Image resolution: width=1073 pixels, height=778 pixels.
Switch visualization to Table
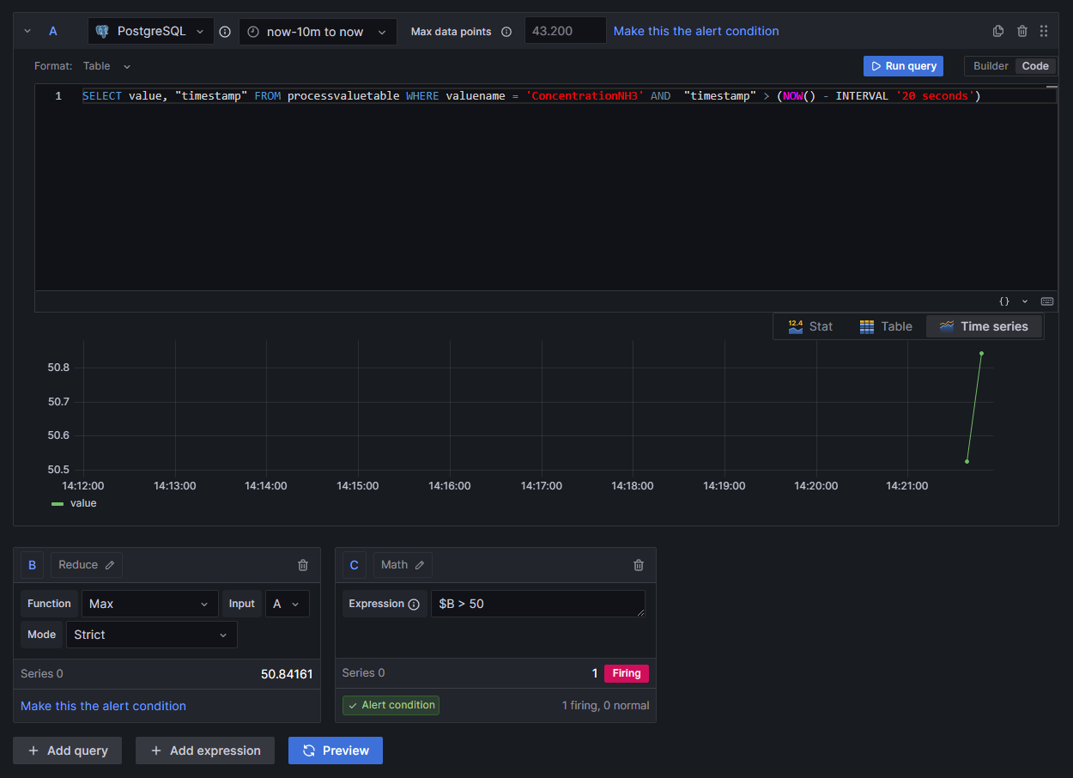(886, 326)
